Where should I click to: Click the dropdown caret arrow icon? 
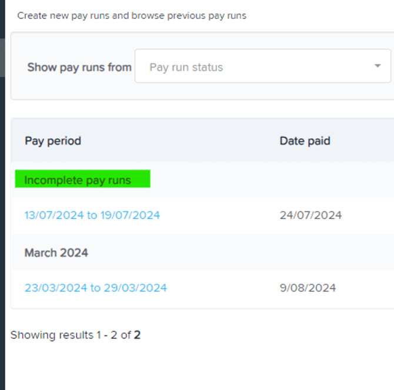378,66
